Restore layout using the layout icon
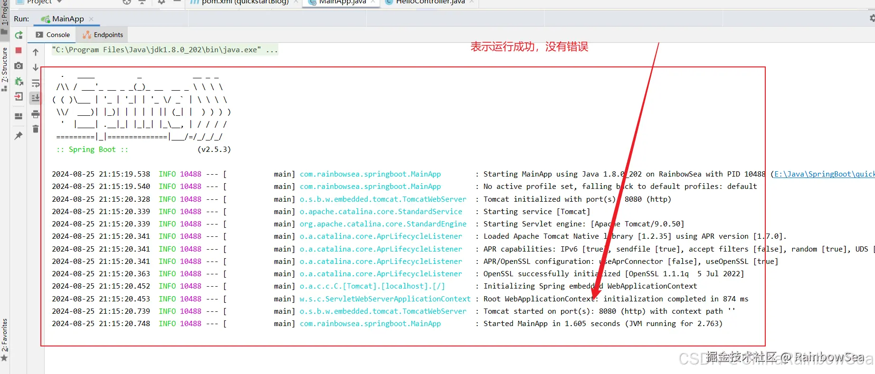This screenshot has height=374, width=875. point(19,116)
